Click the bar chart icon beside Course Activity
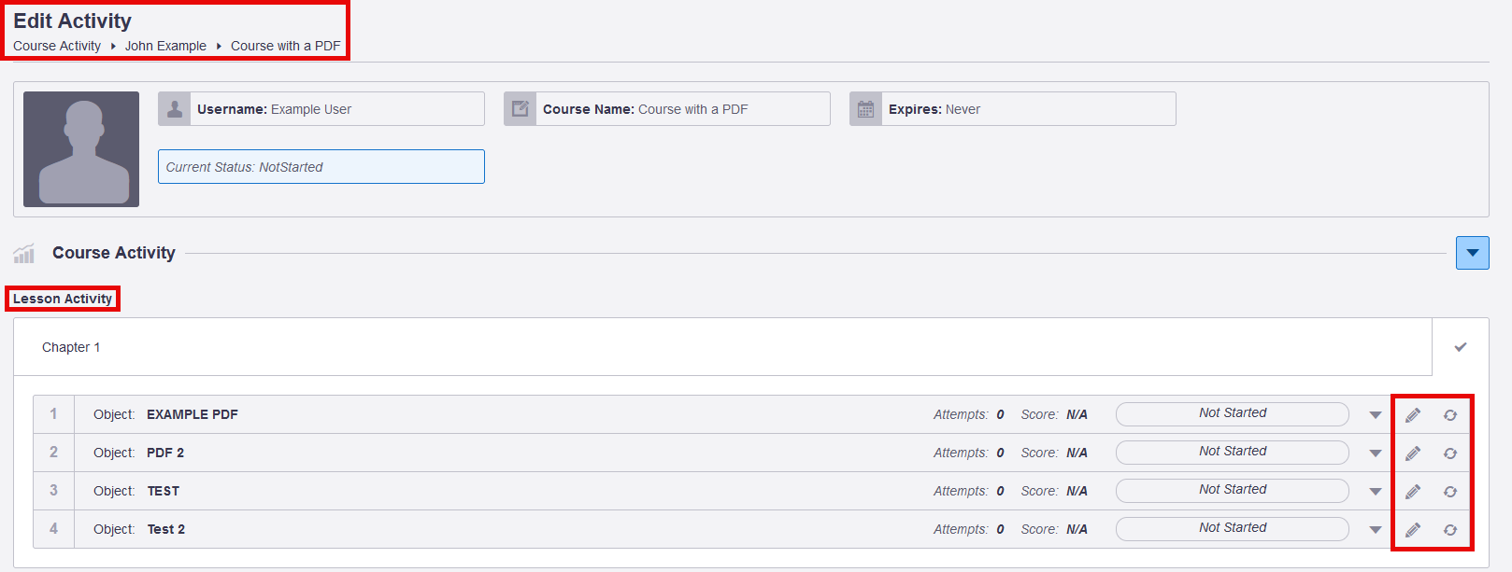 tap(24, 253)
